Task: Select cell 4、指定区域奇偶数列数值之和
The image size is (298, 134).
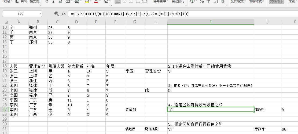Action: (x=211, y=105)
